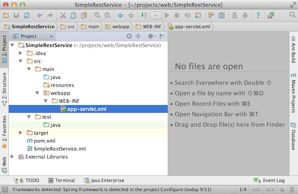Expand the target folder
The height and width of the screenshot is (194, 298).
tap(21, 133)
